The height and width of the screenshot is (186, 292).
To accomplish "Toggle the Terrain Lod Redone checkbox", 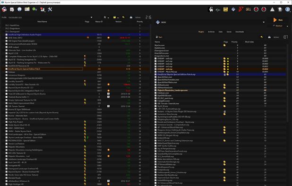I will tap(7, 144).
